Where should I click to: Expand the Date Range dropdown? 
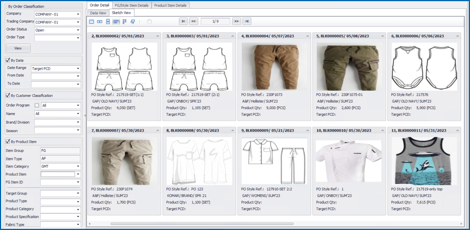78,69
